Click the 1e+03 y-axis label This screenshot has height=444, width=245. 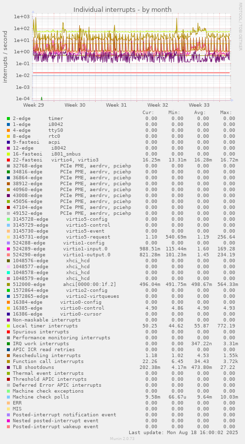[22, 17]
